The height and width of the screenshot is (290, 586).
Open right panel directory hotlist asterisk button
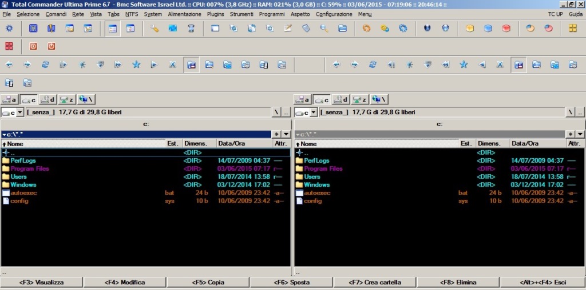[571, 134]
